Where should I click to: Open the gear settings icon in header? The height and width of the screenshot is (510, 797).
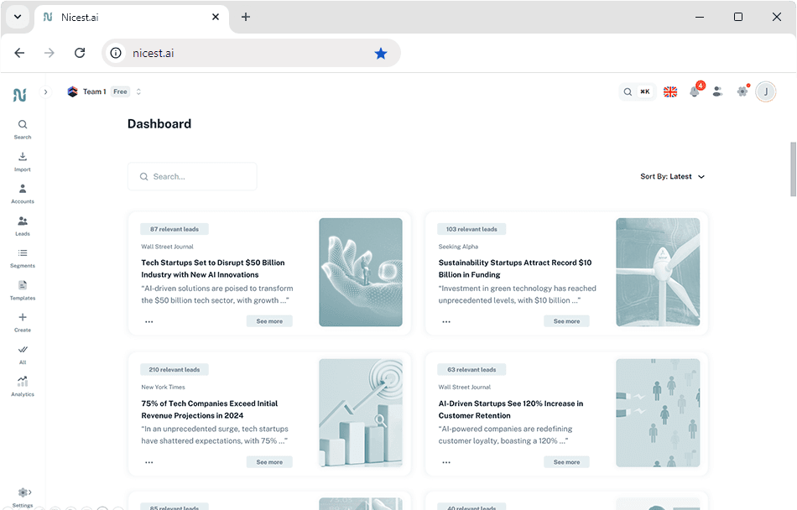[742, 91]
